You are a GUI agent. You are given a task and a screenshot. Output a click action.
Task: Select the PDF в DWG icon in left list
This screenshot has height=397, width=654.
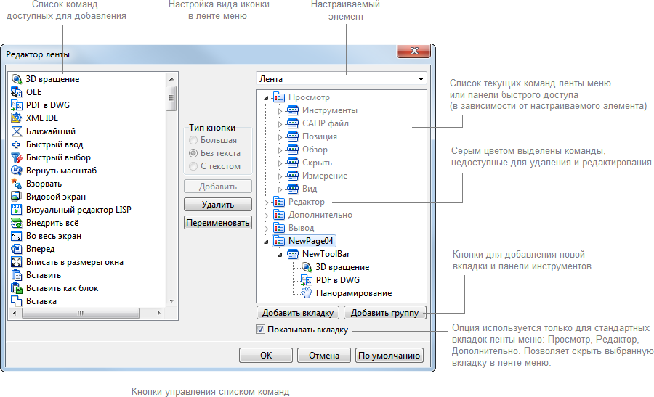coord(17,105)
